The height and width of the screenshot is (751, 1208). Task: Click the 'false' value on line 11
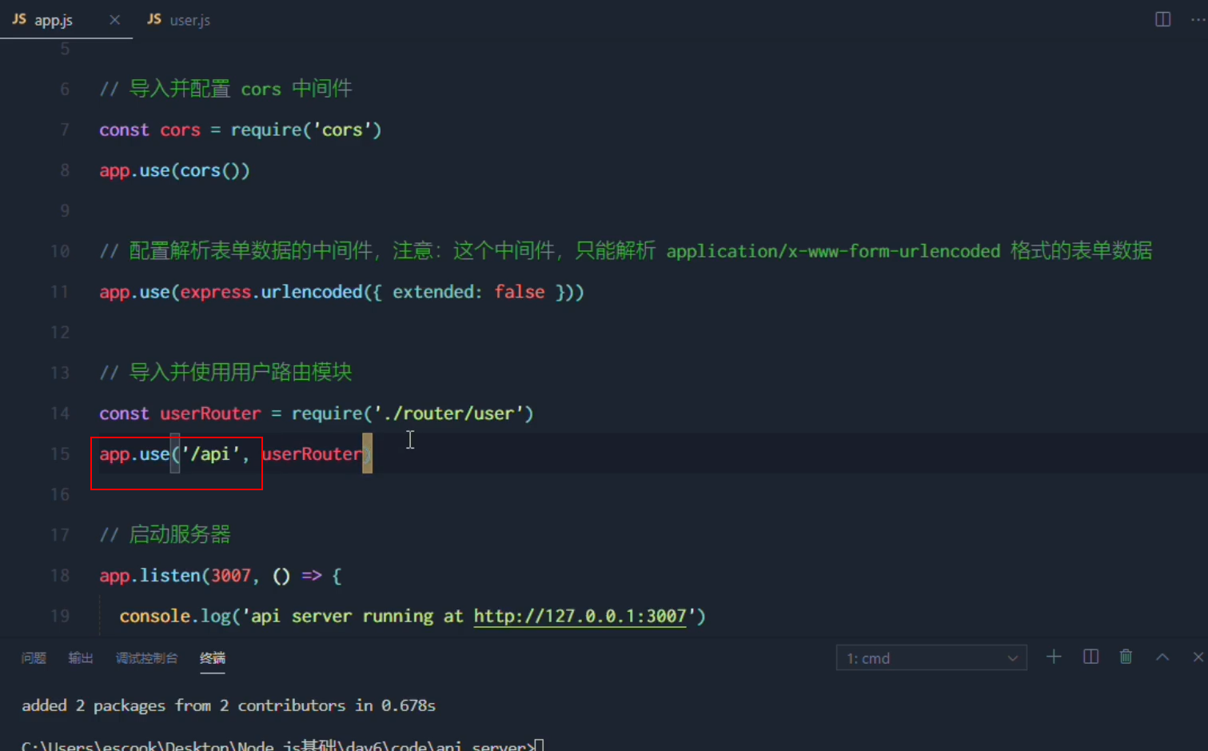coord(519,292)
